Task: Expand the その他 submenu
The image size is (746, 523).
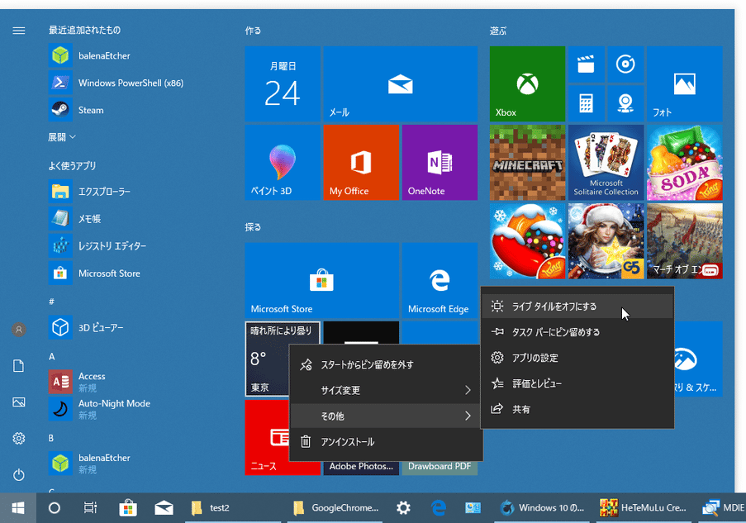Action: click(x=386, y=416)
